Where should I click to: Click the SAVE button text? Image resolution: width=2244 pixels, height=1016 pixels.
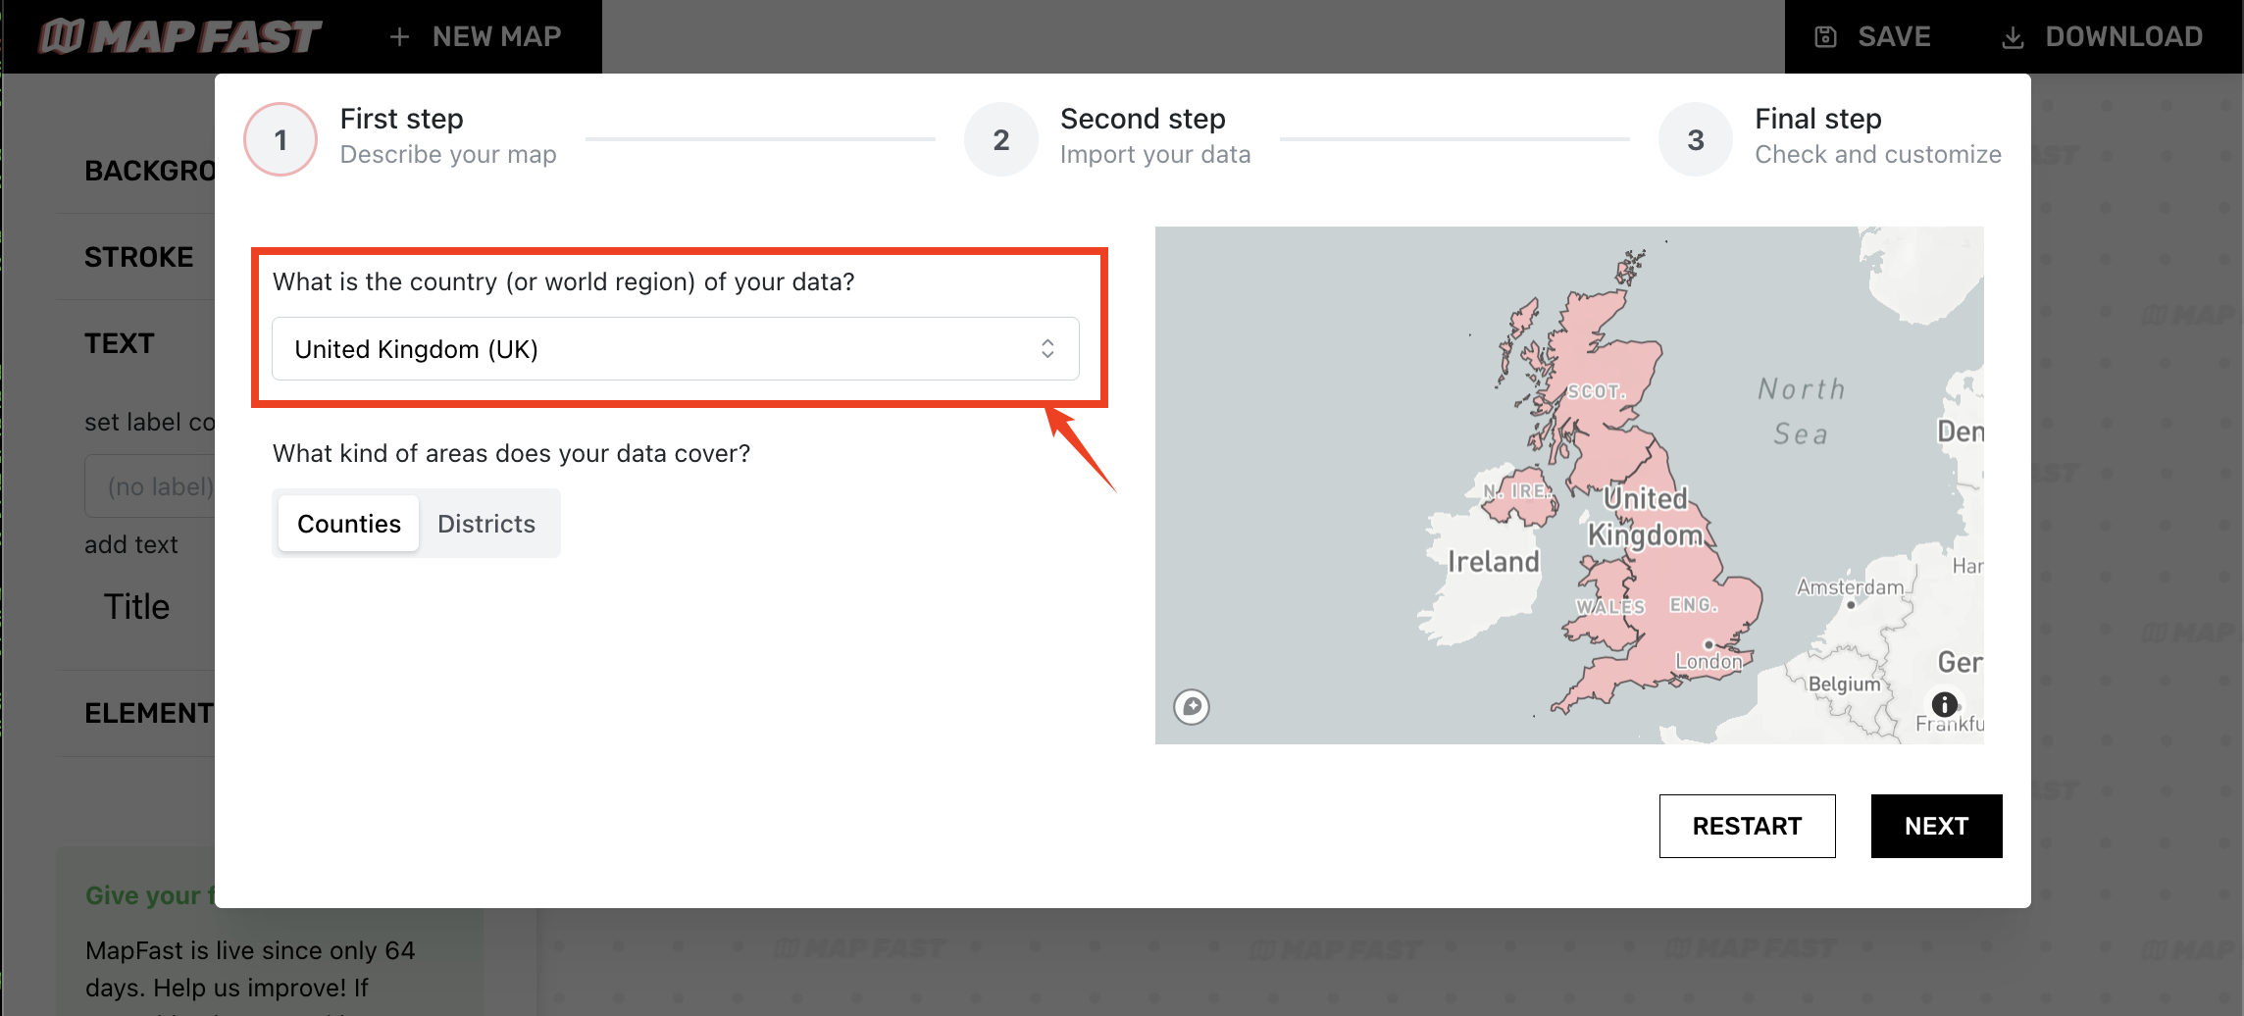1894,37
